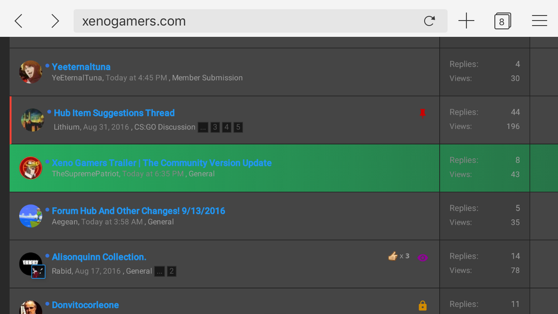The height and width of the screenshot is (314, 558).
Task: Open CS:GO Discussion forum link
Action: pos(165,127)
